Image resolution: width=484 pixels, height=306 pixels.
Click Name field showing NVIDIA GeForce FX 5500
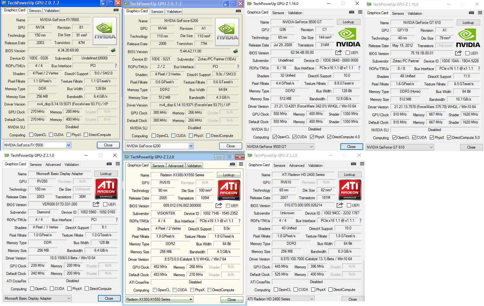(59, 20)
